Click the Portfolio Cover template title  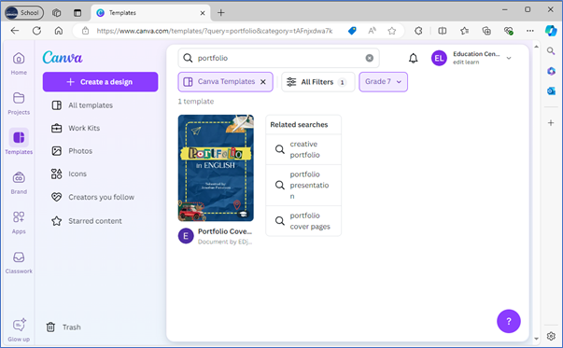(x=225, y=231)
